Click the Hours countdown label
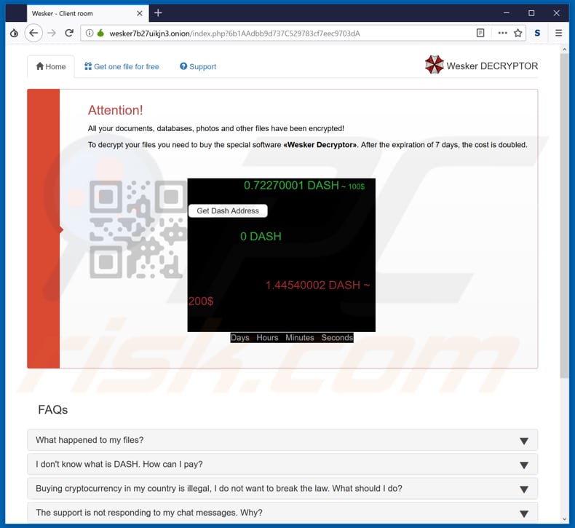575x528 pixels. tap(267, 338)
